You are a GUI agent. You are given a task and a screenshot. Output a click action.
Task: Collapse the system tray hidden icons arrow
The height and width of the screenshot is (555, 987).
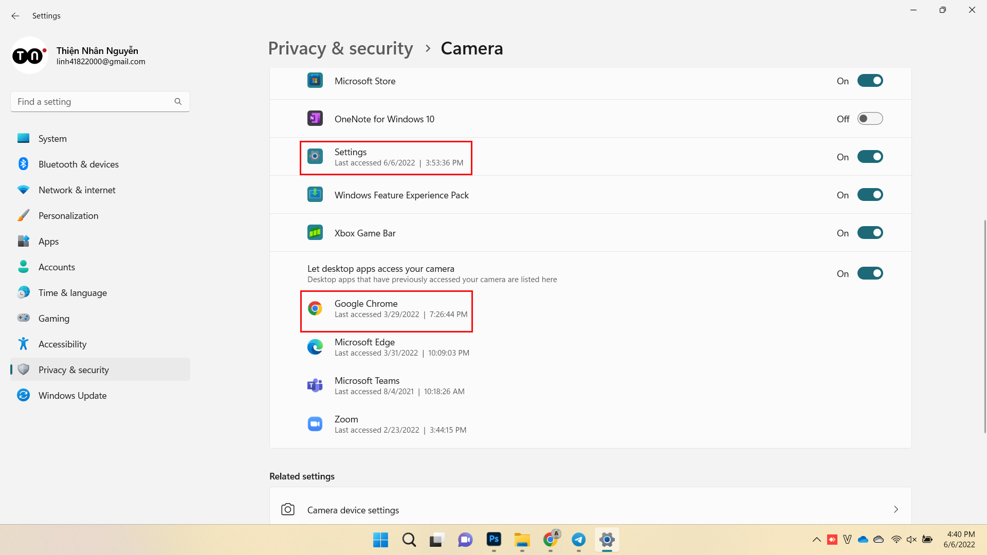tap(816, 540)
